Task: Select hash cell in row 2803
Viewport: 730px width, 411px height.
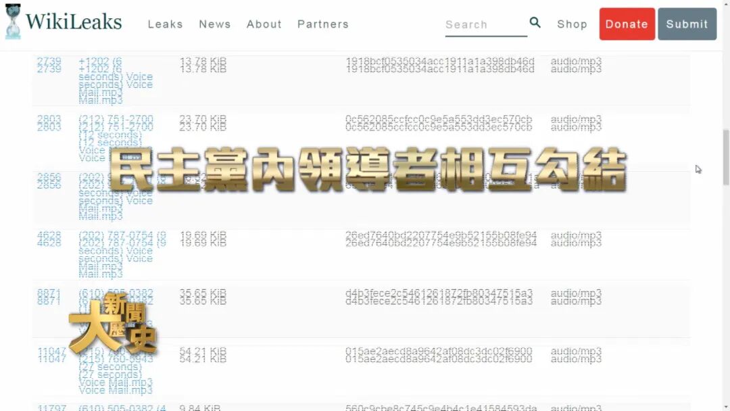Action: tap(439, 123)
